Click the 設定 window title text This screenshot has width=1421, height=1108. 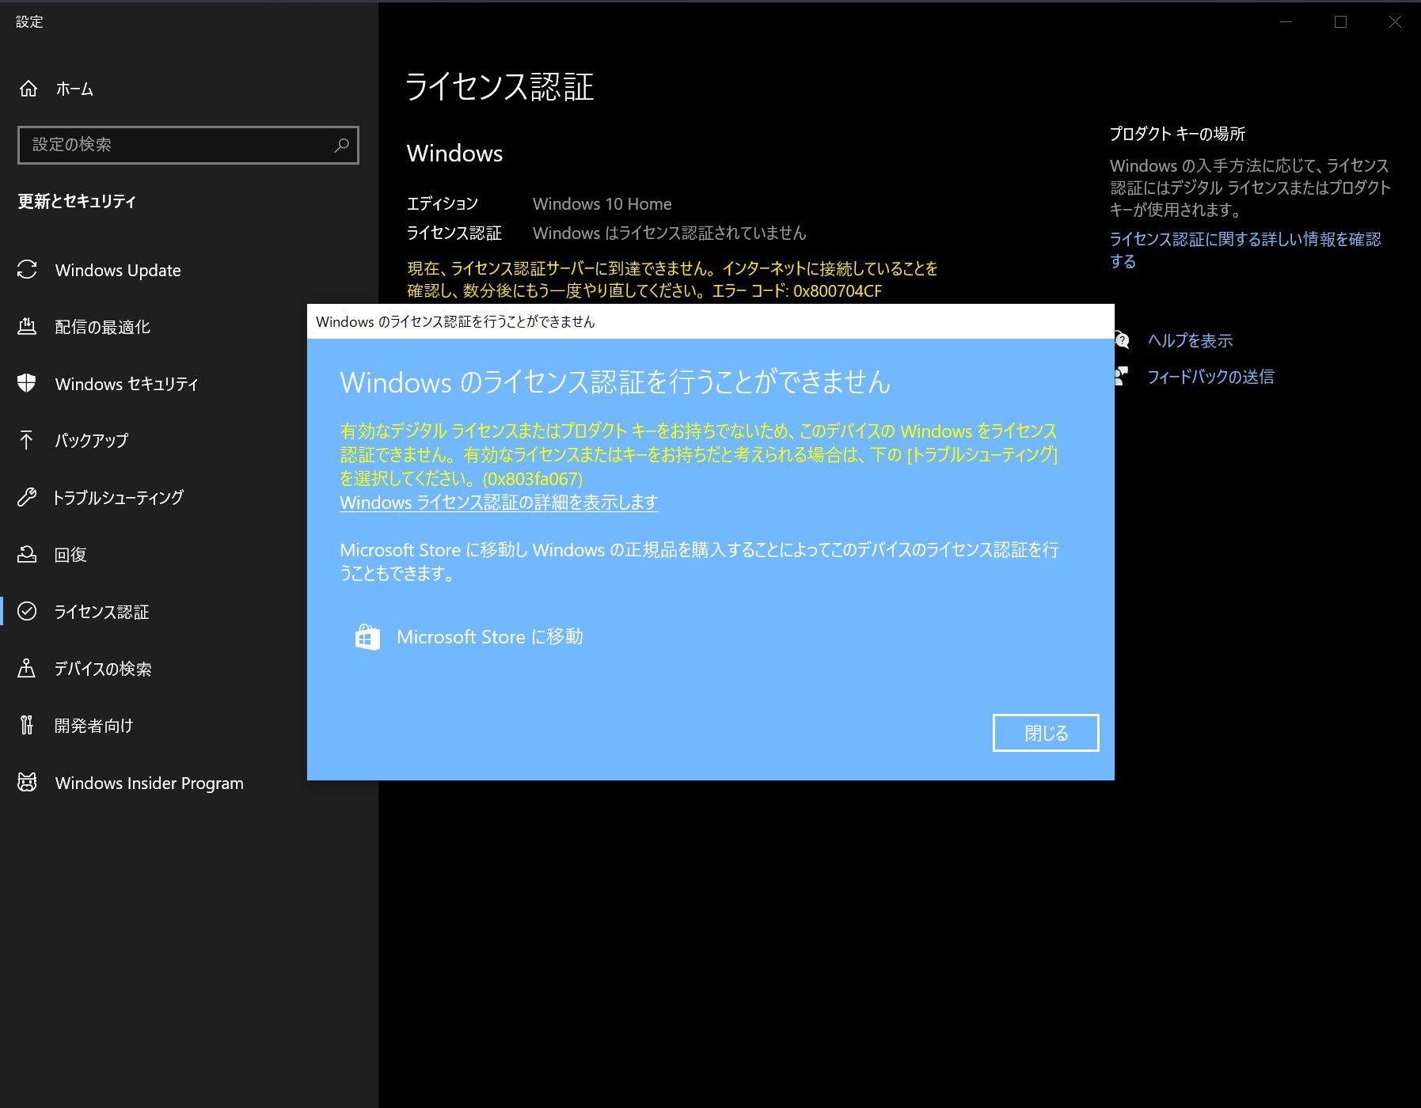coord(29,22)
